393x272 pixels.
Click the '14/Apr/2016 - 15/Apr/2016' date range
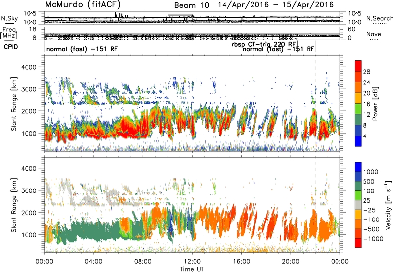276,5
